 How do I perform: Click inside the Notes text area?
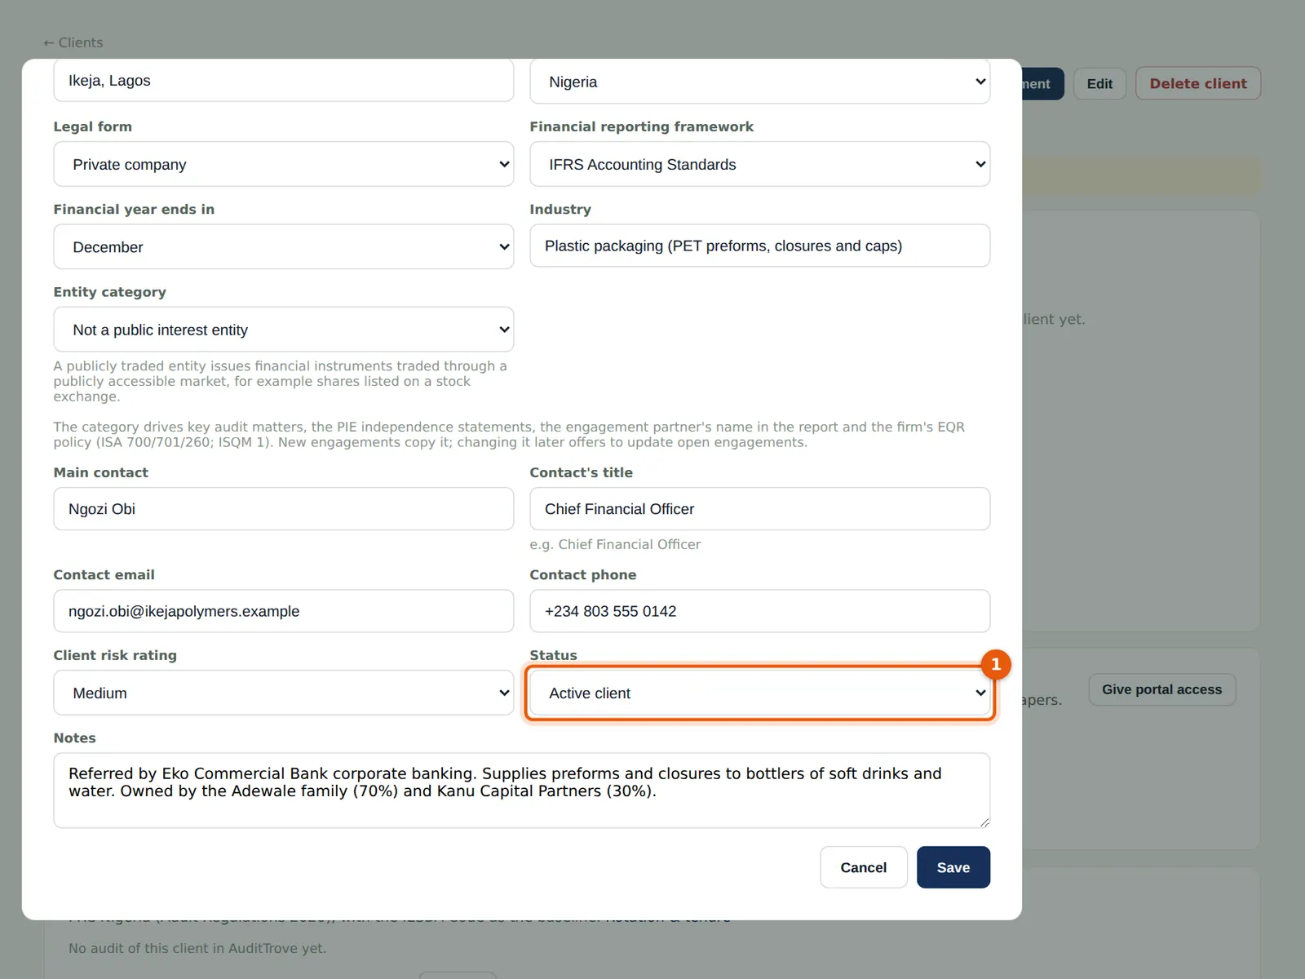522,791
